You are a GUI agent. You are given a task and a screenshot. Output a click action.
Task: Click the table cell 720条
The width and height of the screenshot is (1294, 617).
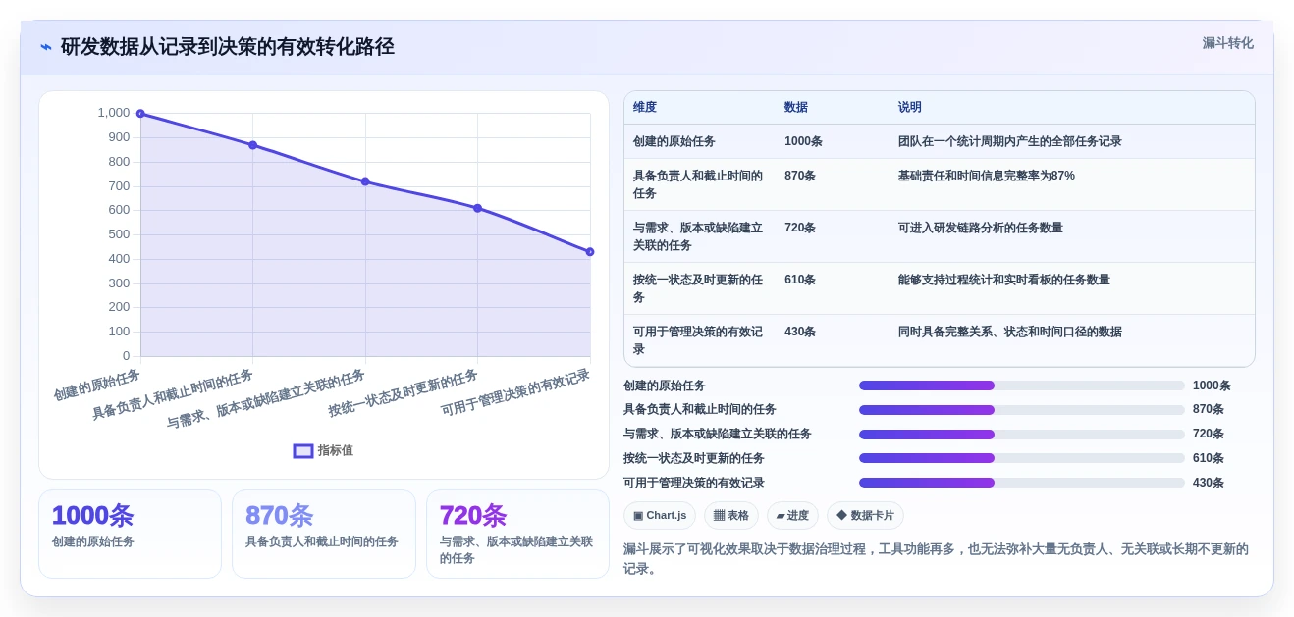click(800, 228)
